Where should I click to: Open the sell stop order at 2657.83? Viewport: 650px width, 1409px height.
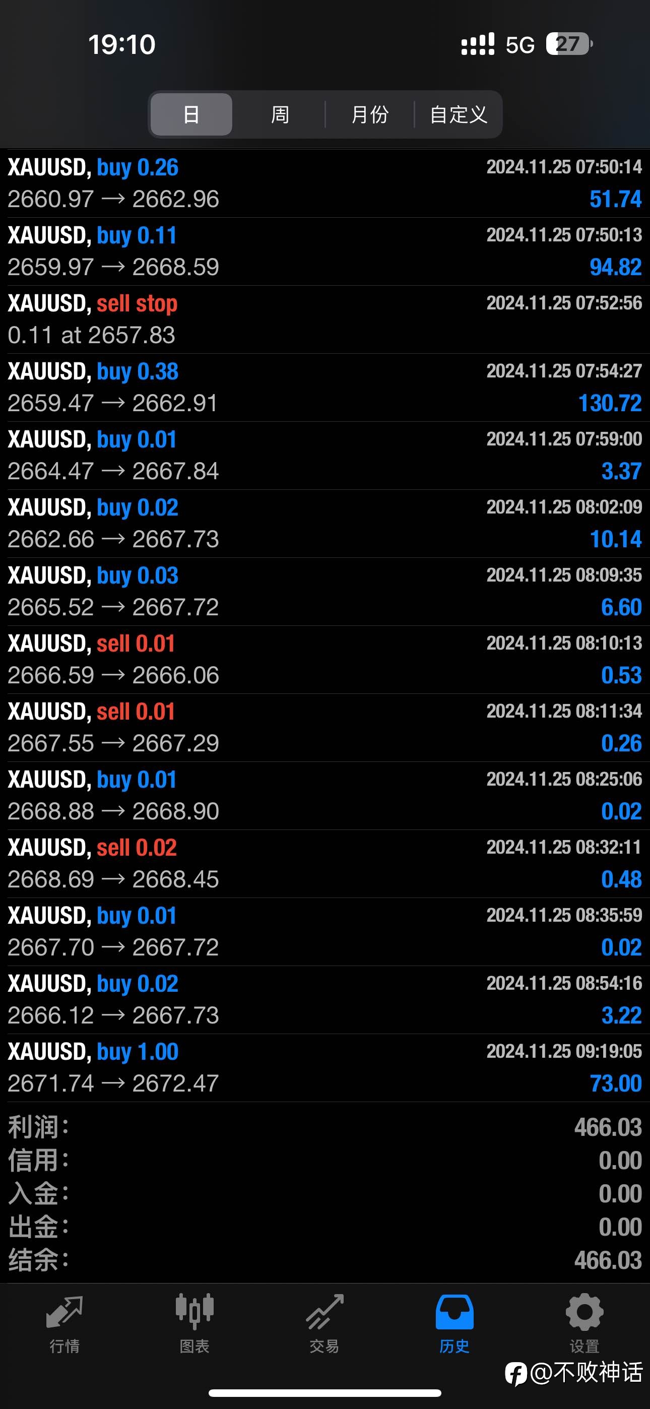pyautogui.click(x=325, y=319)
